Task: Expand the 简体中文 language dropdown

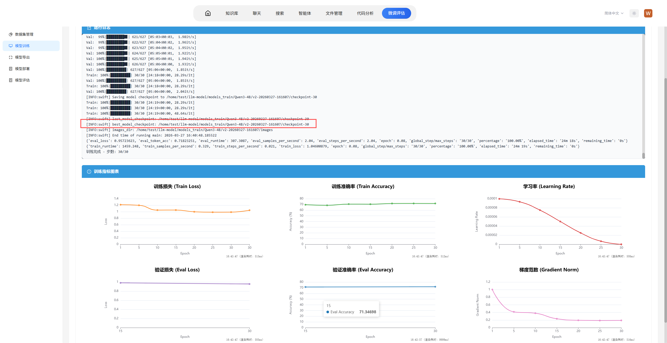Action: [x=614, y=13]
